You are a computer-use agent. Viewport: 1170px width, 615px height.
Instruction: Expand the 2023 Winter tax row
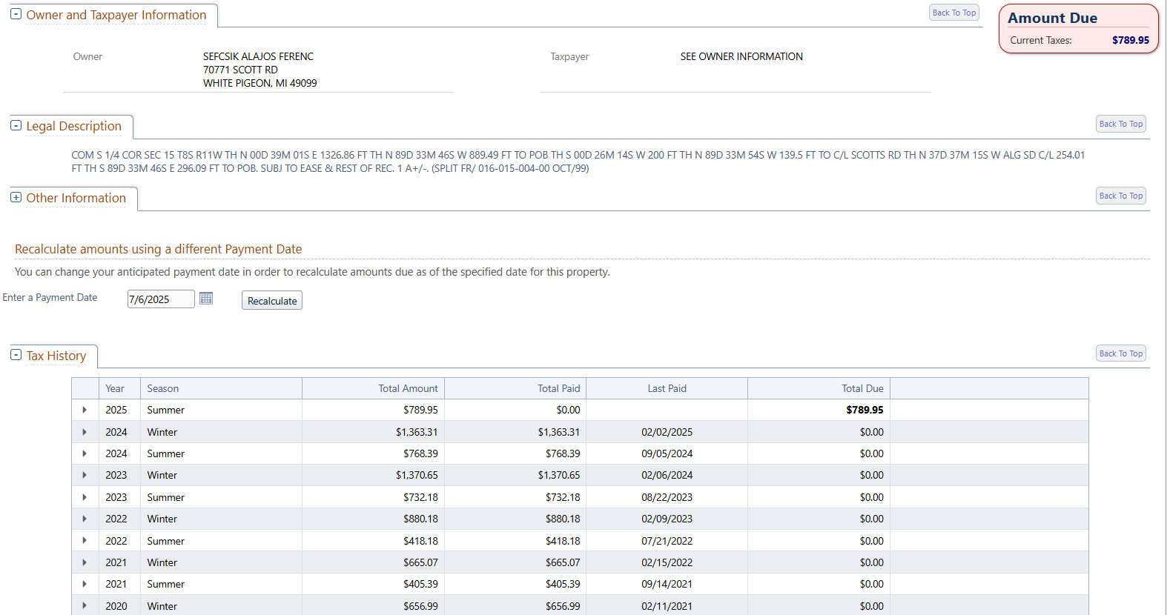[x=85, y=475]
